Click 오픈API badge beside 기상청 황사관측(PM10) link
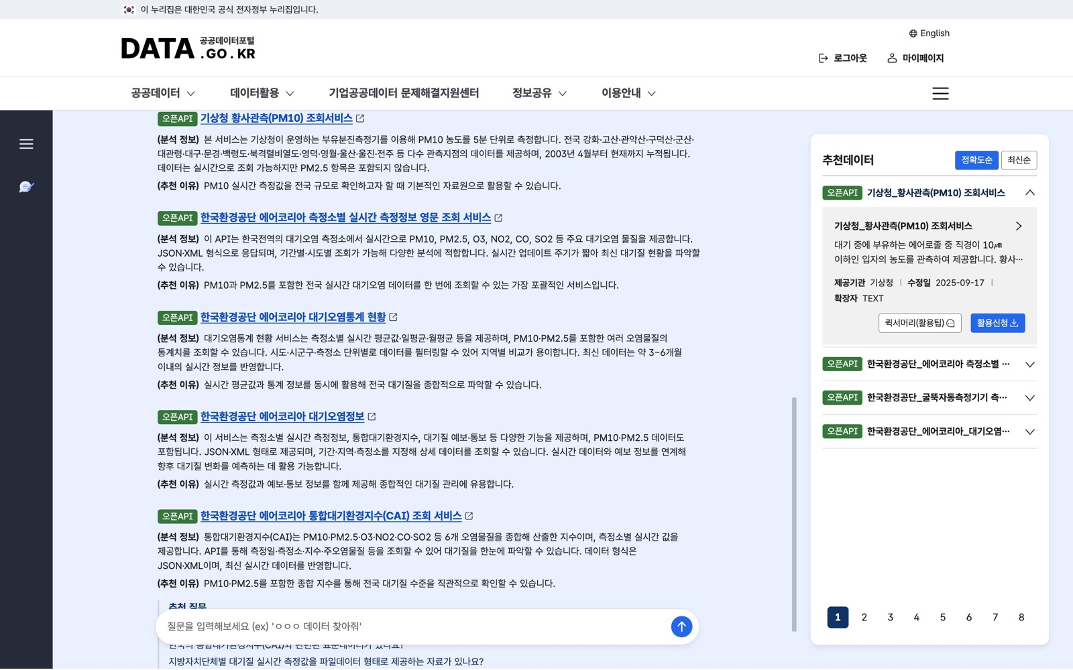Screen dimensions: 1073x670 [x=177, y=119]
